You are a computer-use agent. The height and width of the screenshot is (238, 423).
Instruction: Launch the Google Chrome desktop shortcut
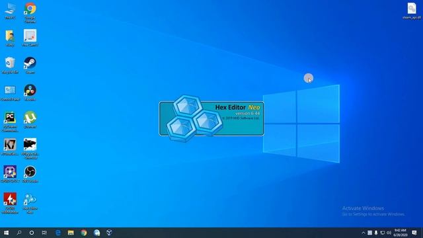[30, 12]
